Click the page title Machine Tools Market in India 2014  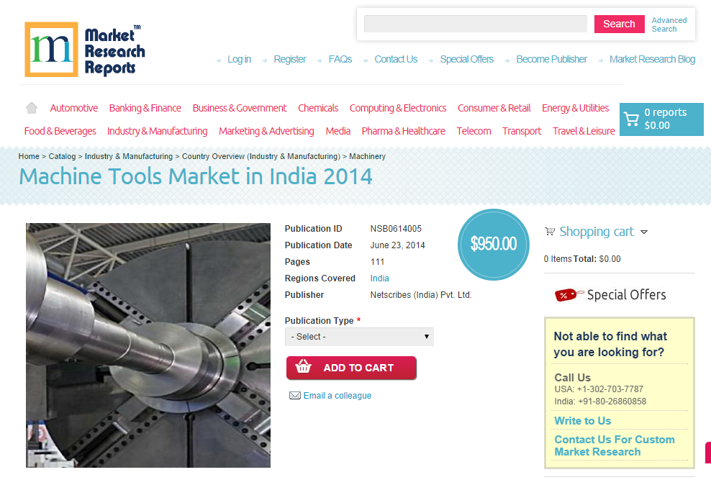196,176
